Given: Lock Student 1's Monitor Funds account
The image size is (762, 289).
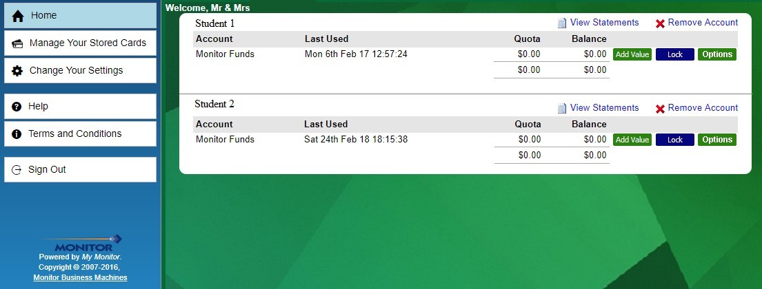Looking at the screenshot, I should coord(674,54).
